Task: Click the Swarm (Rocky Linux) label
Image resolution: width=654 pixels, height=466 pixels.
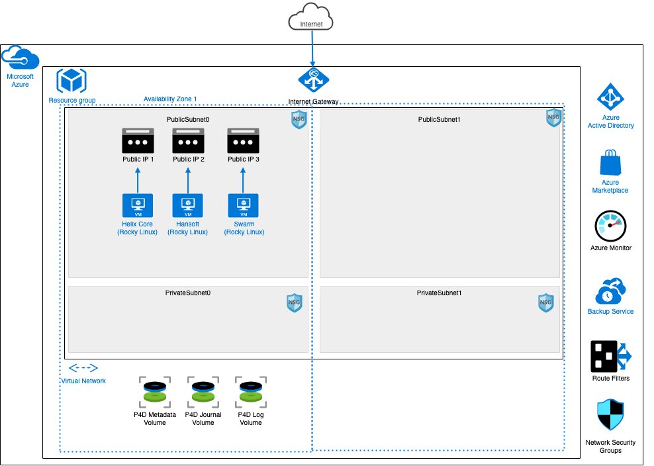Action: pos(244,228)
